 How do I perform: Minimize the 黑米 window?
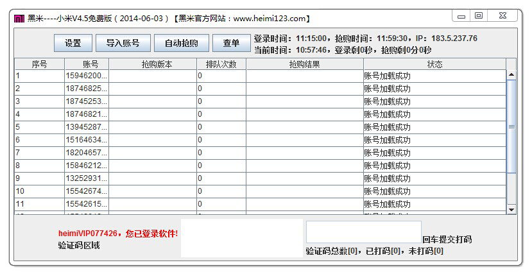click(x=461, y=16)
